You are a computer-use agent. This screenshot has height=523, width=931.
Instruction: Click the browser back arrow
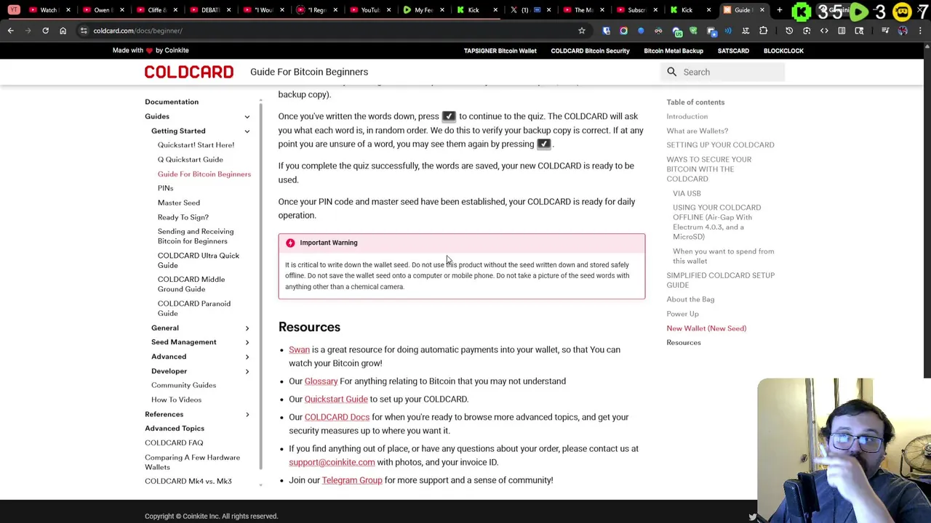10,31
